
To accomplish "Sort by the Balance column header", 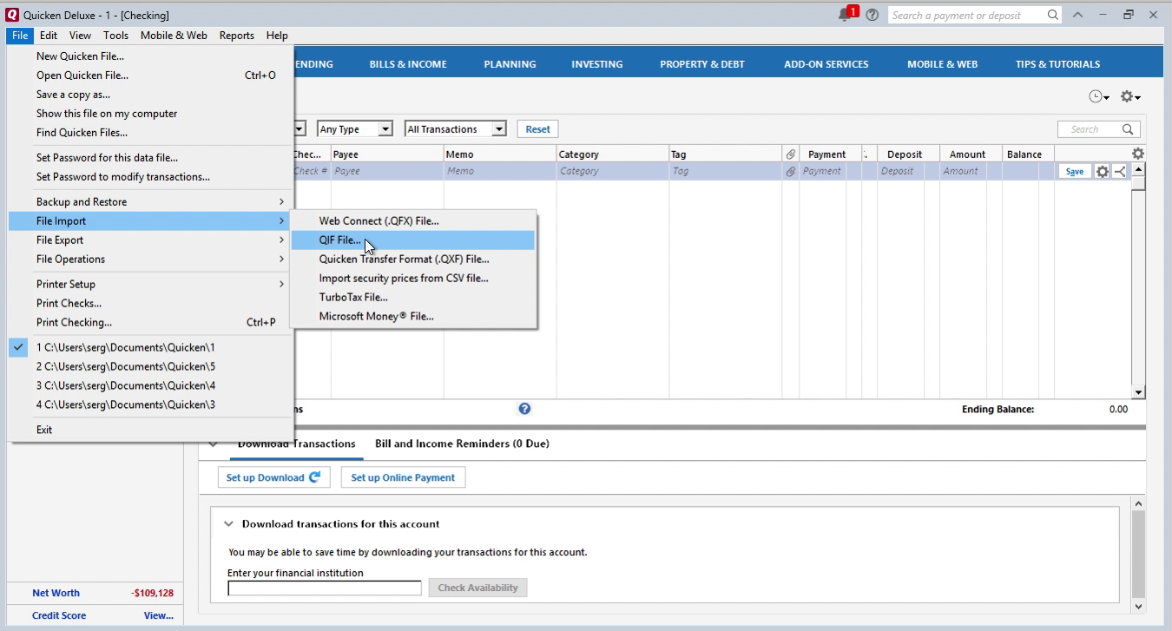I will (x=1028, y=154).
